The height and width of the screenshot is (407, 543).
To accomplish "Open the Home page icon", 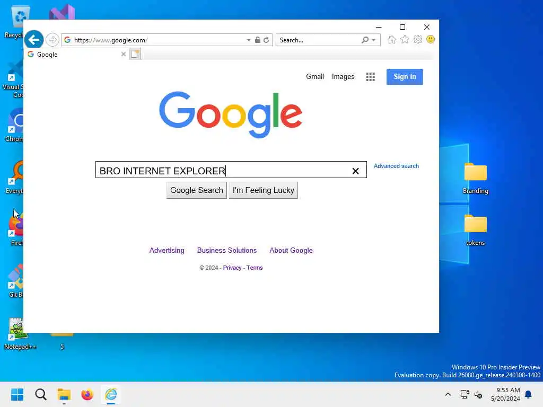I will tap(391, 39).
